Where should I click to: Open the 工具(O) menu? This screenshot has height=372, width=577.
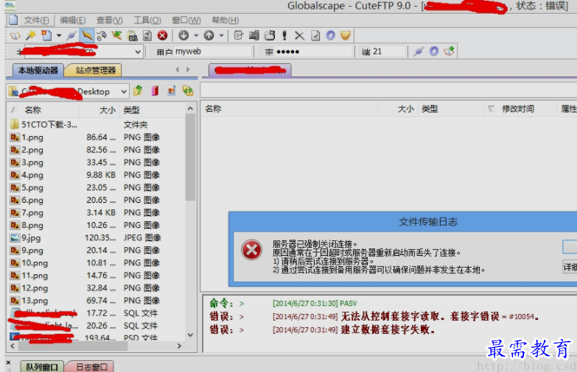pos(147,20)
